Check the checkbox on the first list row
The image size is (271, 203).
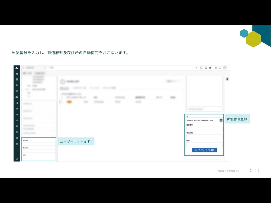point(62,101)
